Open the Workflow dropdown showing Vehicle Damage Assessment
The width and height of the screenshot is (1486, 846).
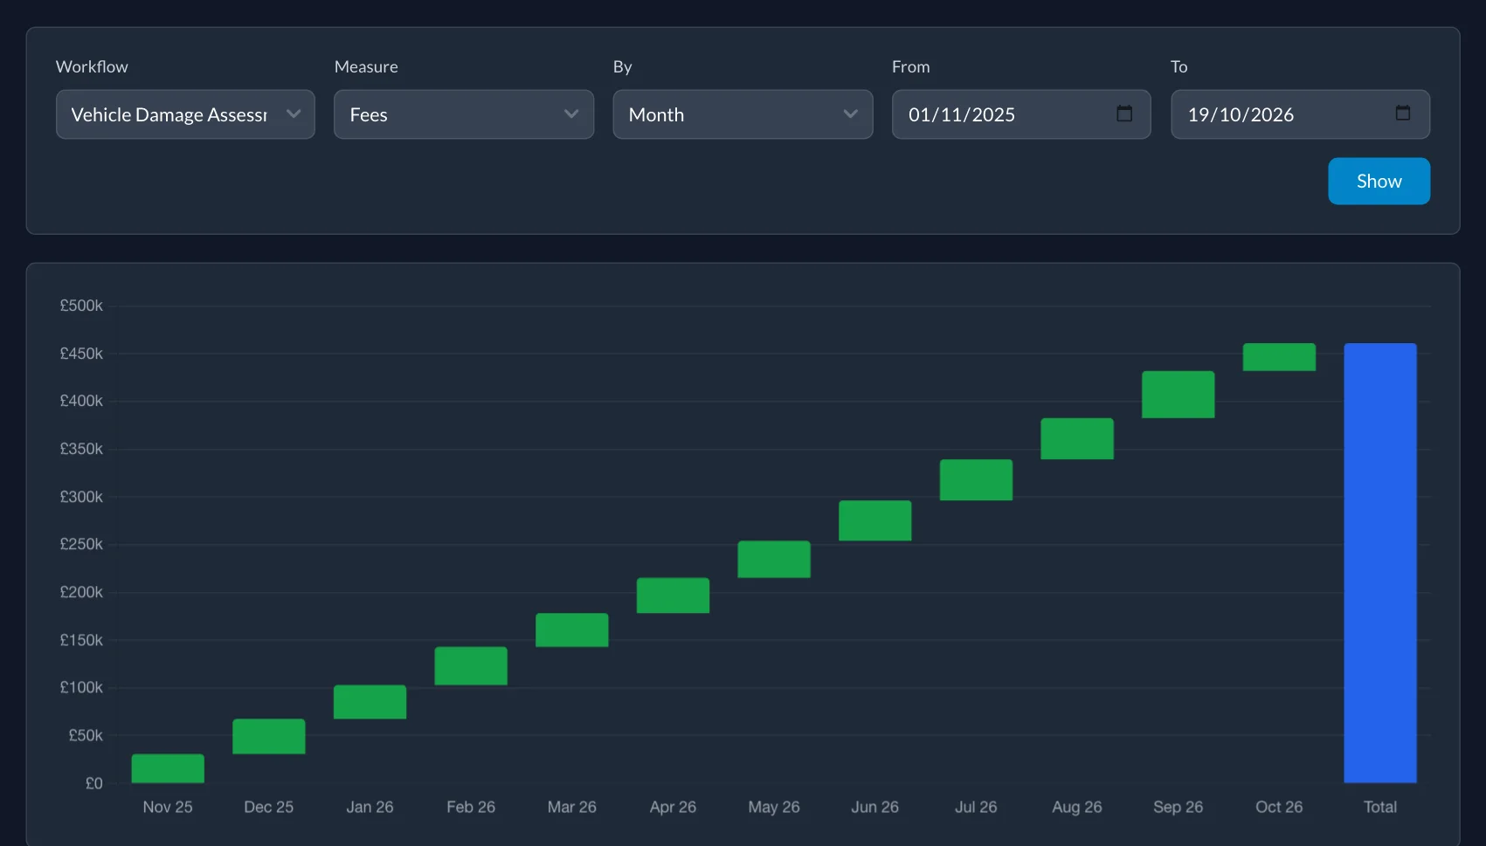point(185,114)
